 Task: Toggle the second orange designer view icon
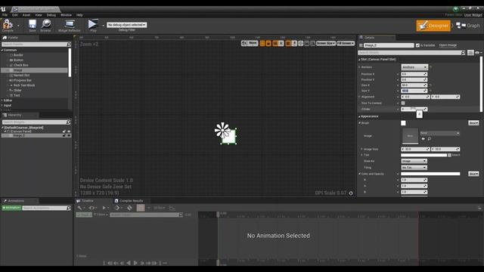point(268,44)
